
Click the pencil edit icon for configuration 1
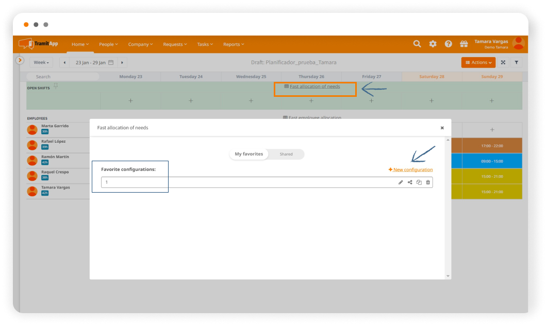coord(401,182)
